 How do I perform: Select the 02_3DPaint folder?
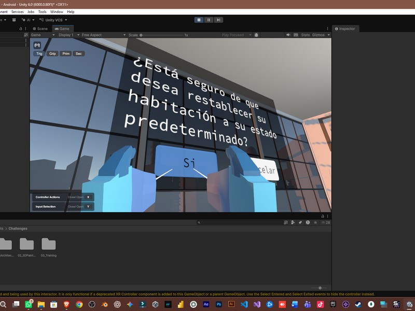click(x=27, y=247)
